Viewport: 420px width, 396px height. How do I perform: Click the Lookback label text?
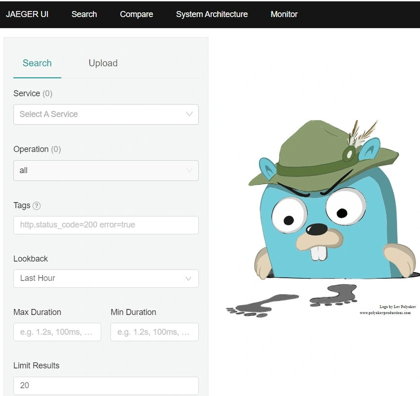click(31, 259)
